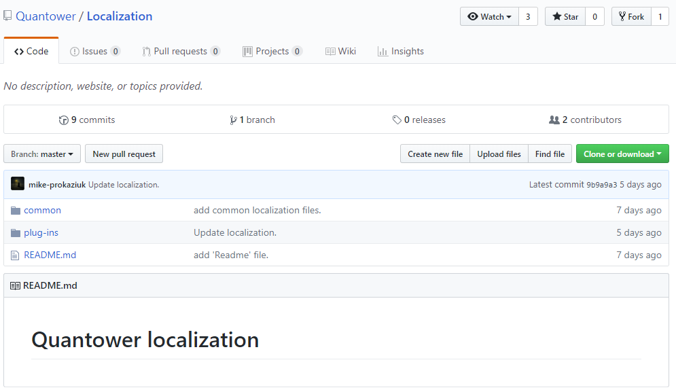The height and width of the screenshot is (392, 676).
Task: Click the branch icon next to 1 branch
Action: click(x=233, y=120)
